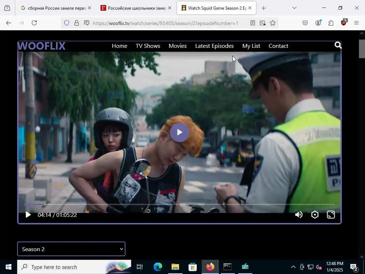This screenshot has height=274, width=365.
Task: Go forward with the forward arrow
Action: (21, 23)
